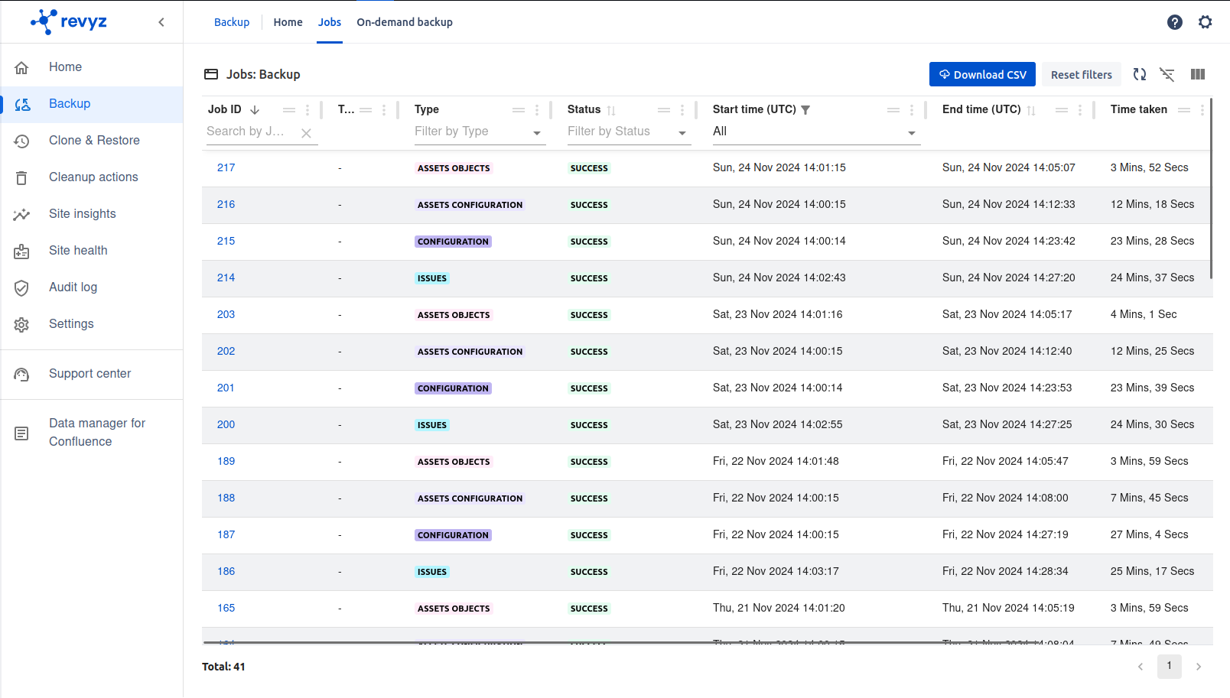Click the Total: 41 label

click(x=223, y=667)
